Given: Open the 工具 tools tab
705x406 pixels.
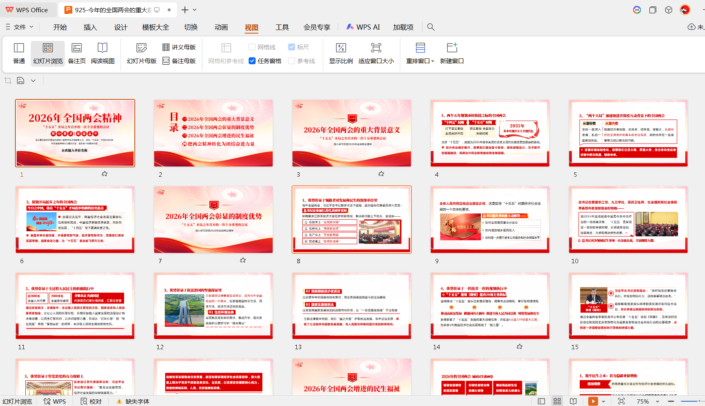Looking at the screenshot, I should pyautogui.click(x=282, y=27).
